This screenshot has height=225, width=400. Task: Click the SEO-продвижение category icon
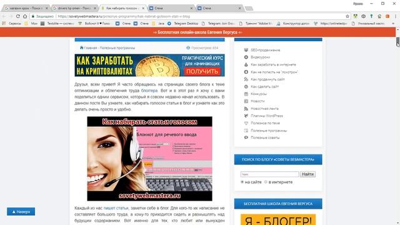pos(246,50)
